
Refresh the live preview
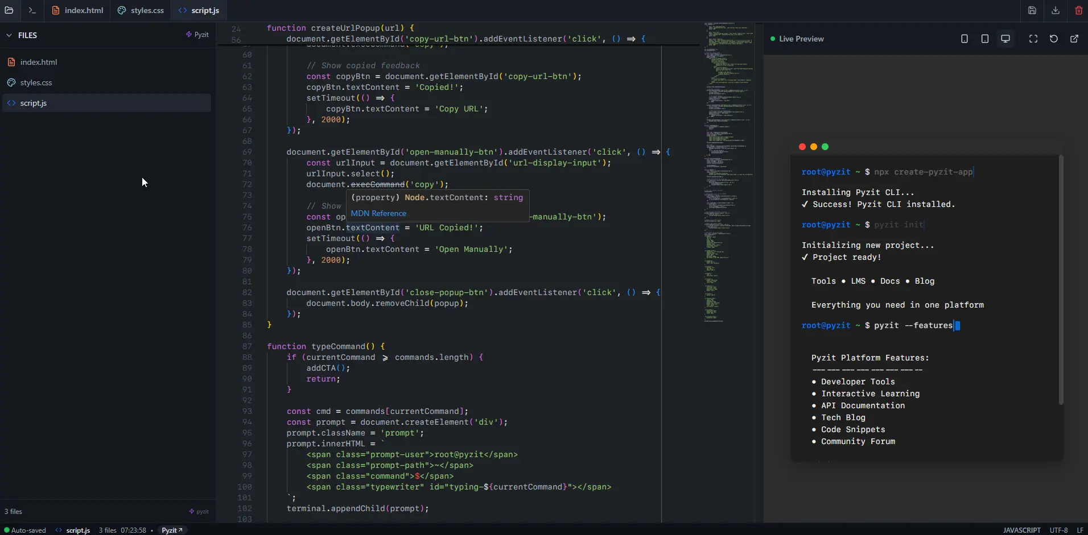click(1054, 39)
